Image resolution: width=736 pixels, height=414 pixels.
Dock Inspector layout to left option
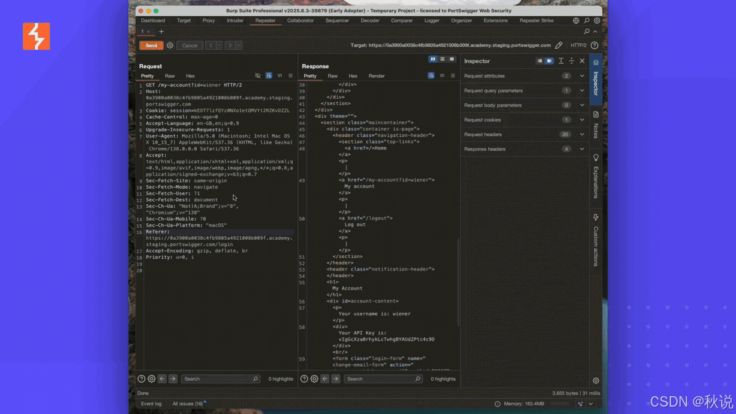pos(540,61)
